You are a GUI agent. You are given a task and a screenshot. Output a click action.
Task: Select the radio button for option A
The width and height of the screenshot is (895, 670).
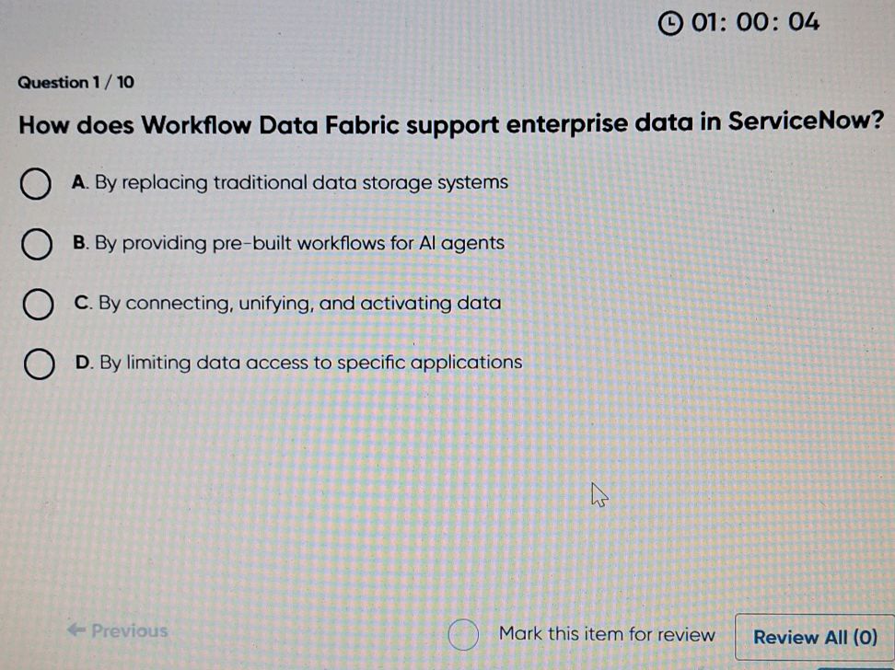tap(35, 185)
